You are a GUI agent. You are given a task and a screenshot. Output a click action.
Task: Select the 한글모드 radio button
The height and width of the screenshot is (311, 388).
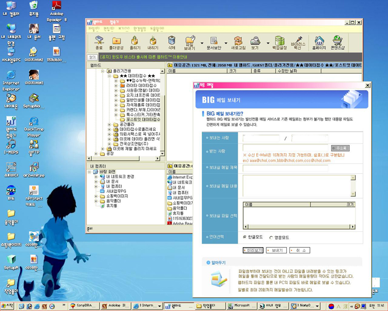245,237
